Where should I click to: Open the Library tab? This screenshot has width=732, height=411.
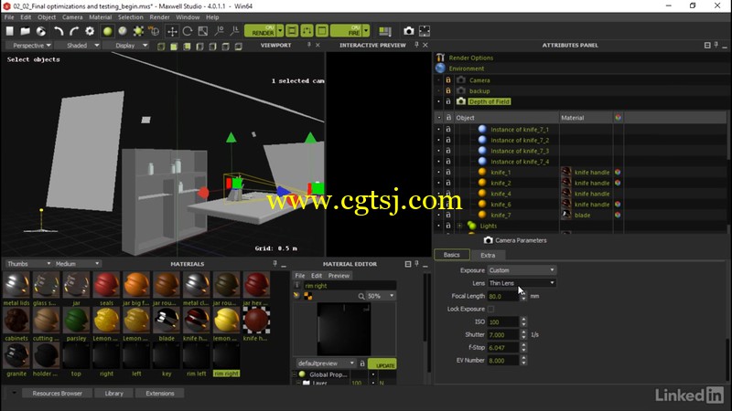tap(113, 394)
